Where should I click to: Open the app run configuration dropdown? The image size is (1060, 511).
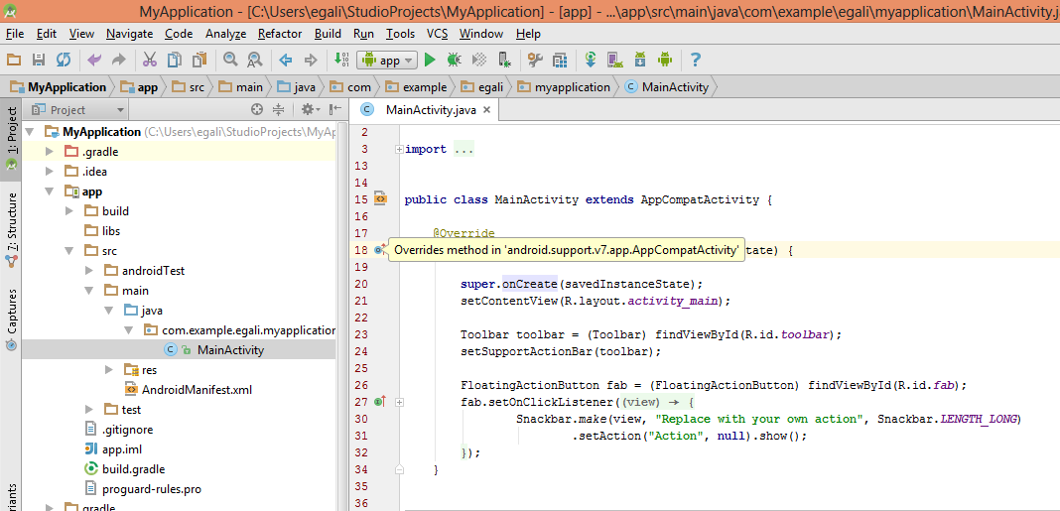387,61
